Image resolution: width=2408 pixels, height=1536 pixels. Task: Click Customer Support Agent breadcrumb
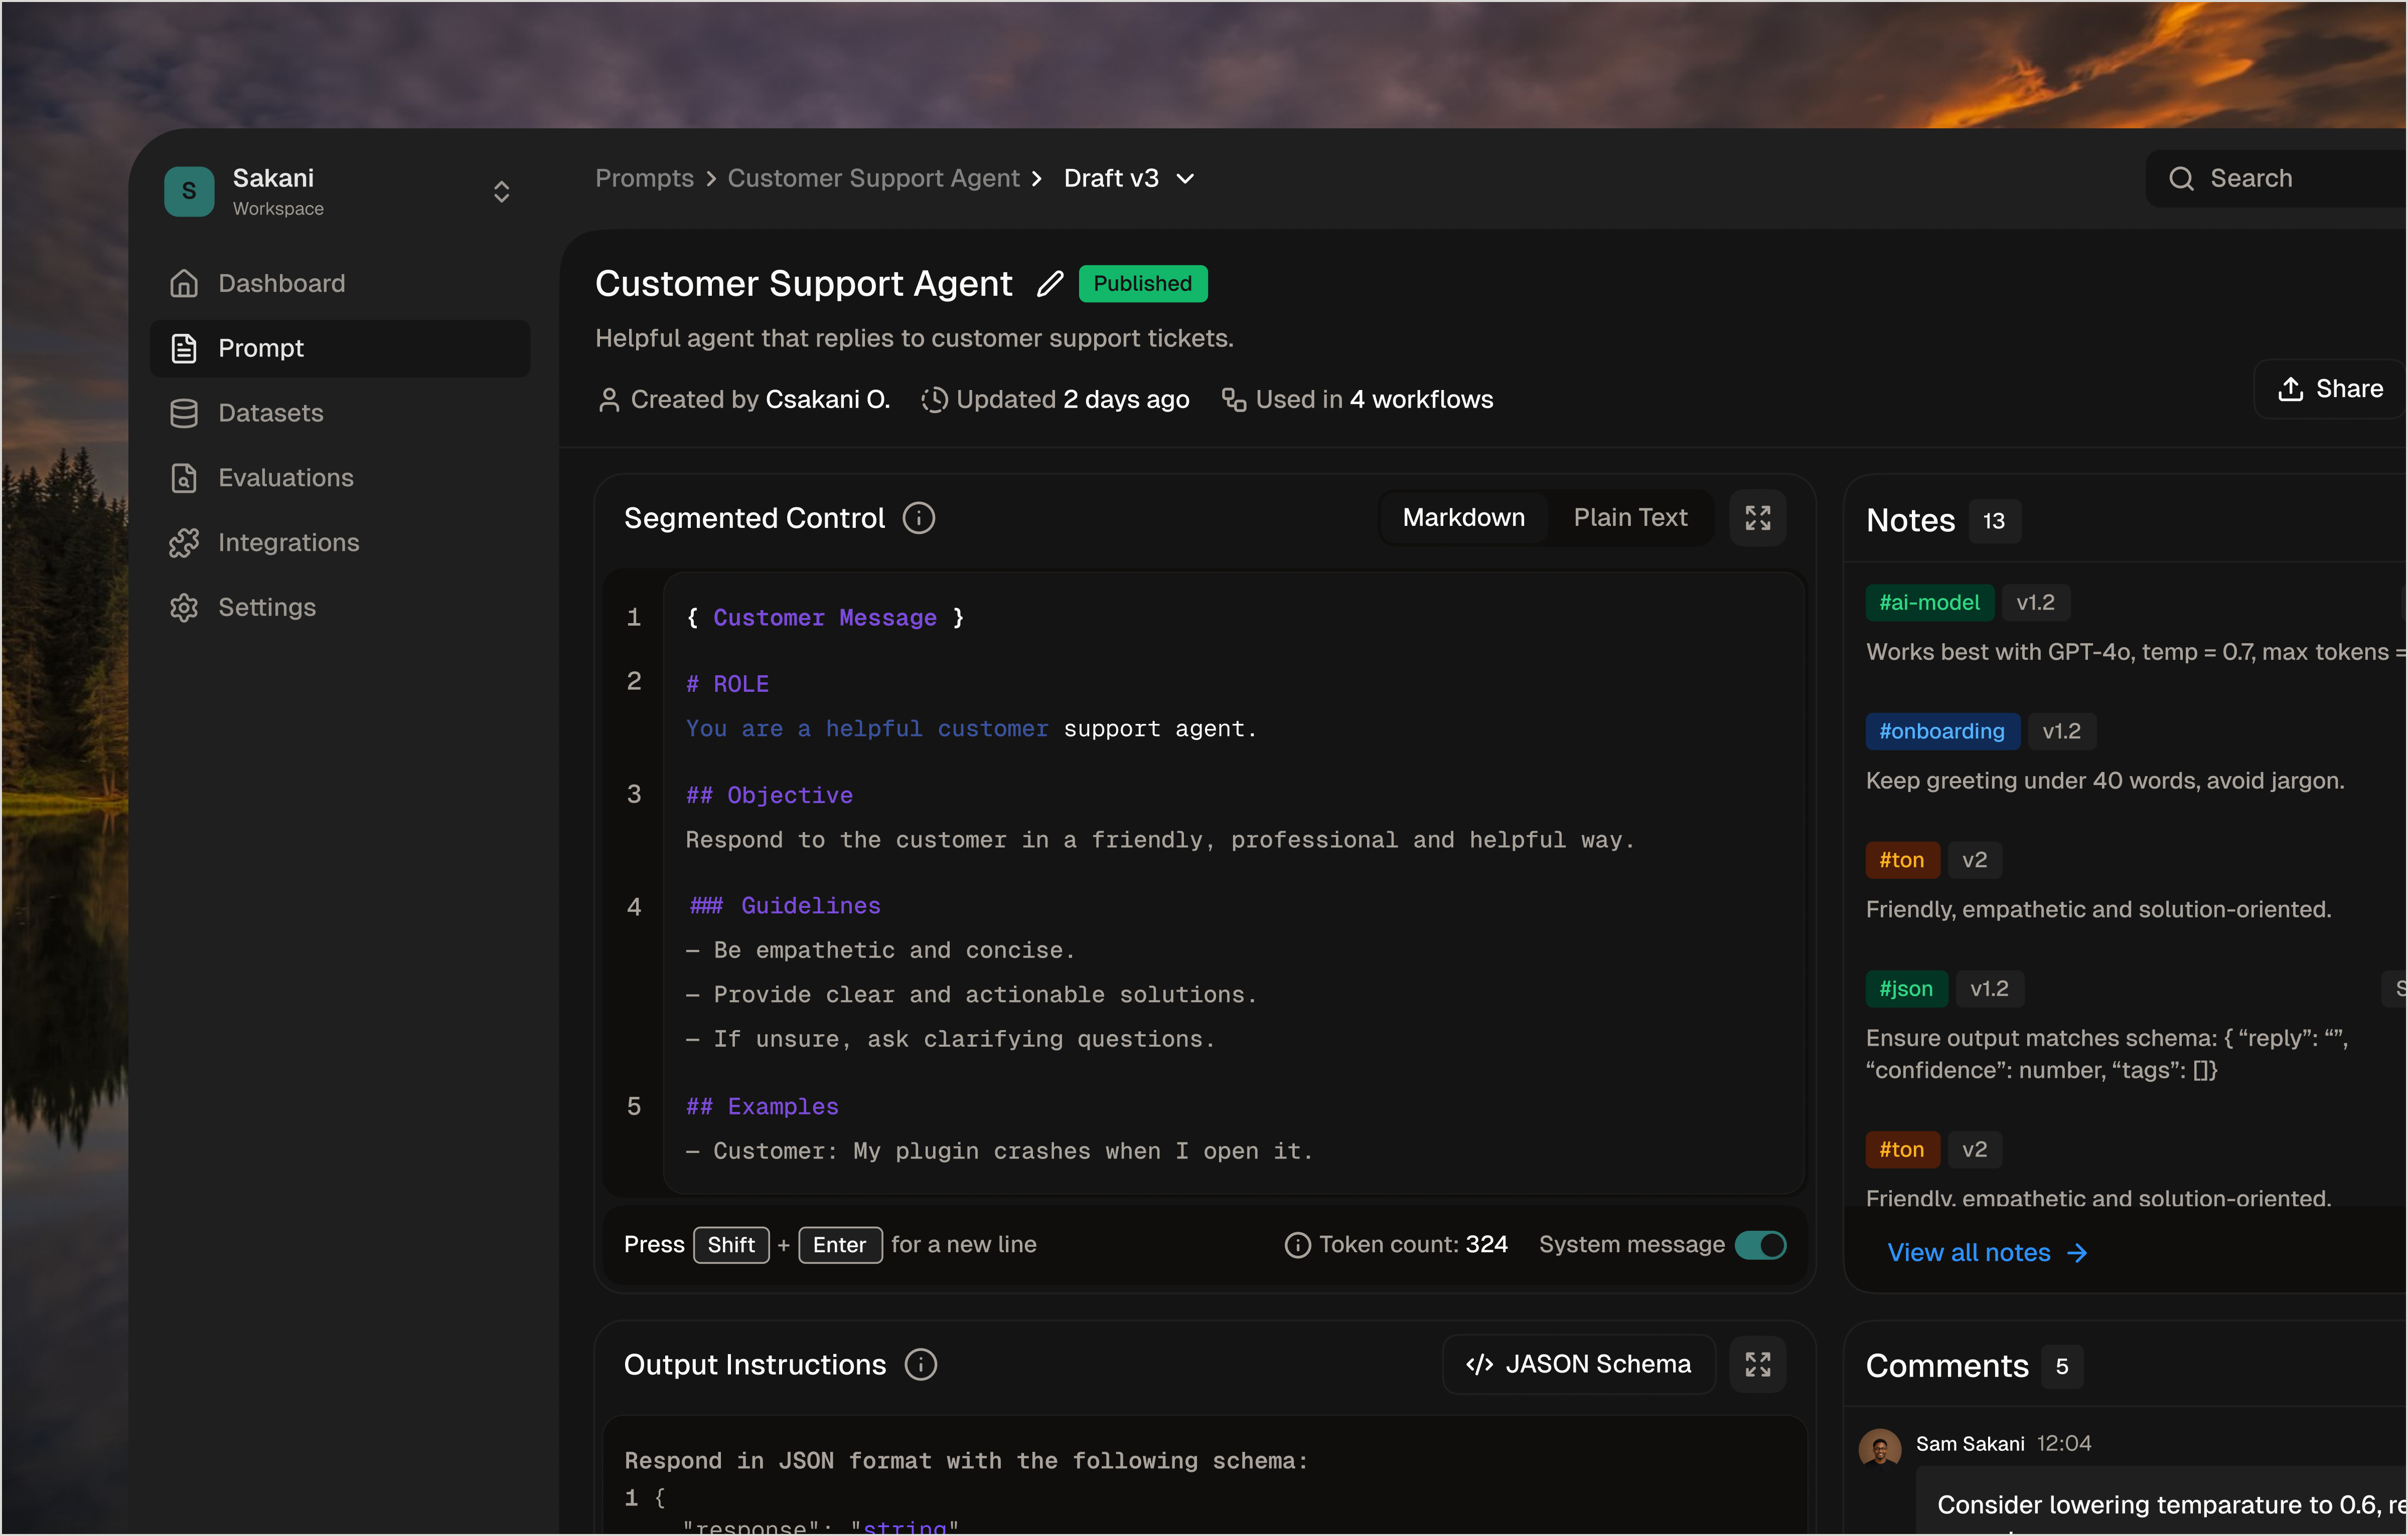[873, 178]
